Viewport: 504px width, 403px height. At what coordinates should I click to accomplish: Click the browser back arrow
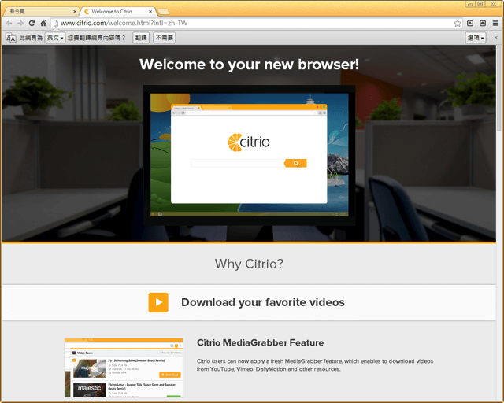(x=9, y=23)
